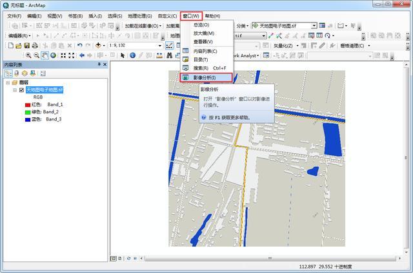Choose 内容列表(C) from the window menu
413x273 pixels.
[206, 52]
